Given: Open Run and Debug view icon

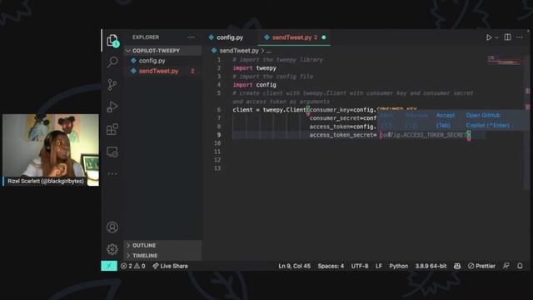Looking at the screenshot, I should pos(112,107).
